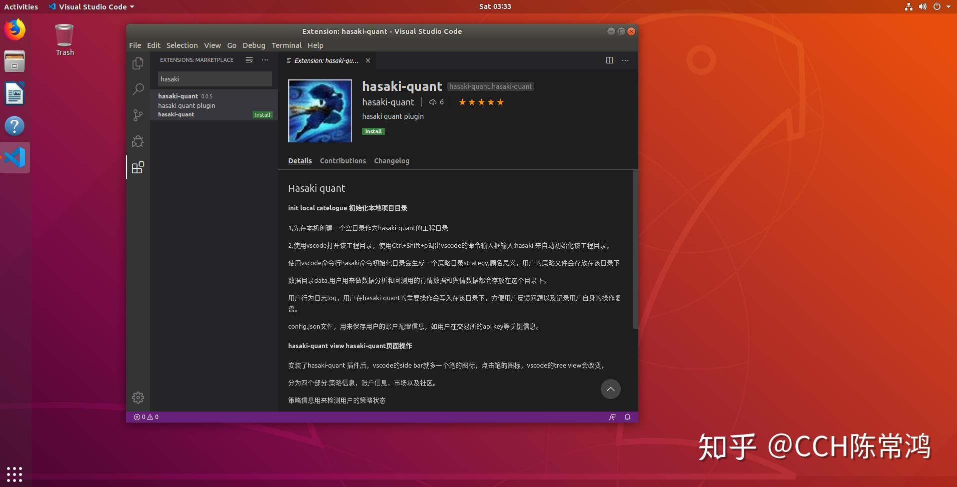Open notifications bell in status bar
Viewport: 957px width, 487px height.
click(627, 417)
